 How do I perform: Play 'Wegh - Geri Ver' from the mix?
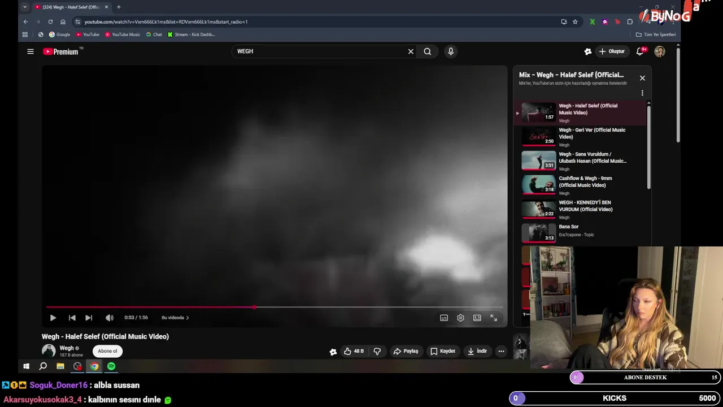581,137
